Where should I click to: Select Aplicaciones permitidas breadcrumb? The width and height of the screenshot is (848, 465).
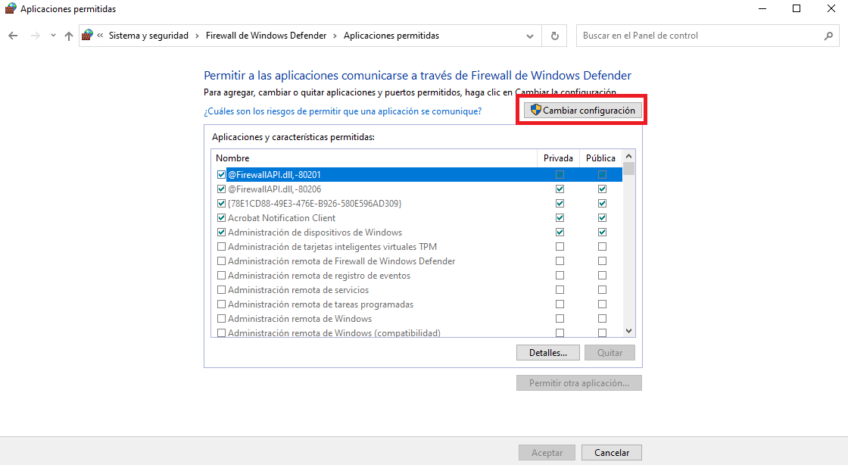coord(391,36)
